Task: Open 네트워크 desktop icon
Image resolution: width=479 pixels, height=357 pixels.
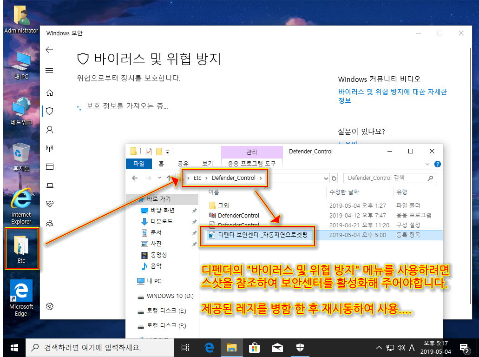Action: click(21, 111)
